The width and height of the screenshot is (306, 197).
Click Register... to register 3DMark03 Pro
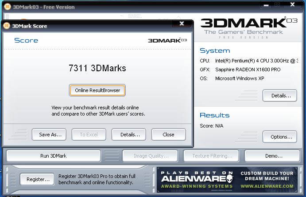38,179
